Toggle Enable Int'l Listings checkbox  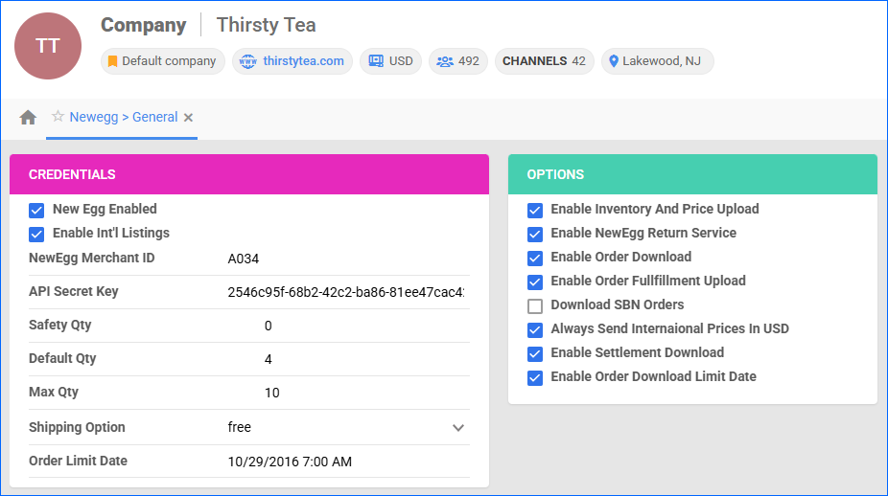click(37, 234)
